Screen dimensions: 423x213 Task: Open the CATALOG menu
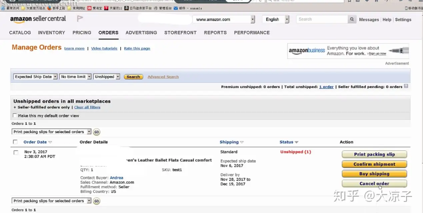(20, 33)
